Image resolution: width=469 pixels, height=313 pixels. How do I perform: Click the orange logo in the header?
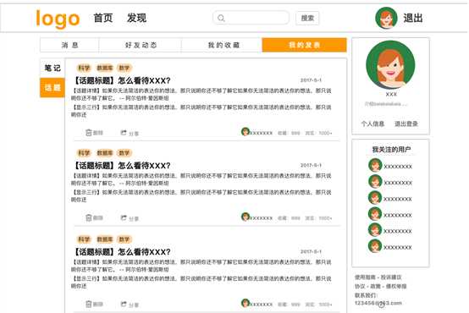point(58,19)
